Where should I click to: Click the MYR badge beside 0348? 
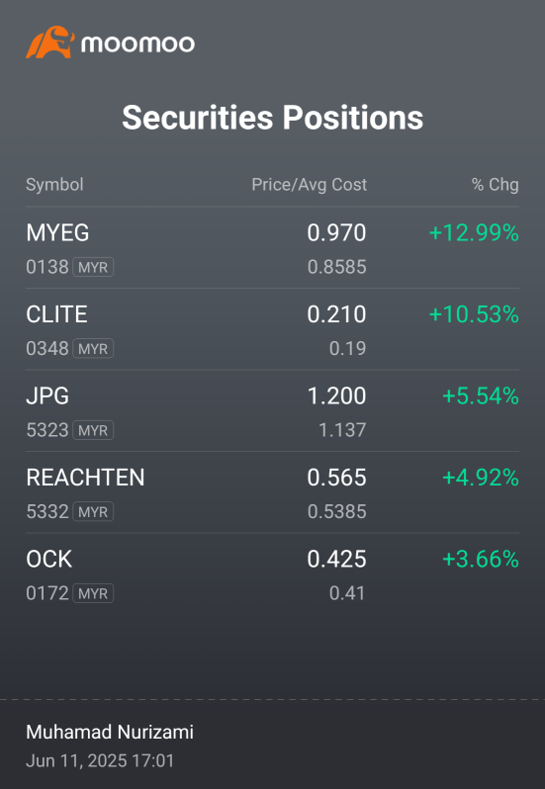click(93, 349)
